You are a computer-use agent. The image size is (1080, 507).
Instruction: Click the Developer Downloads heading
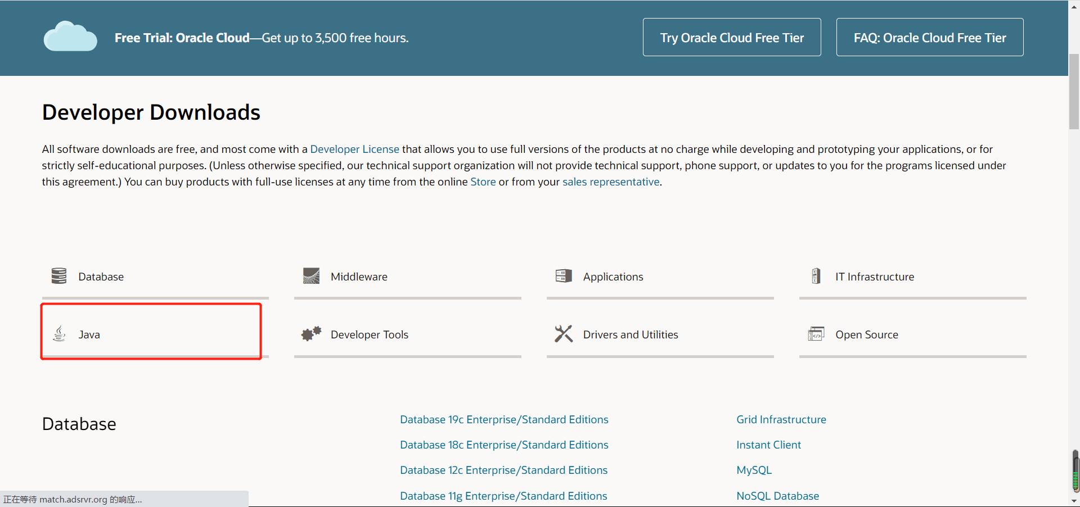point(151,112)
